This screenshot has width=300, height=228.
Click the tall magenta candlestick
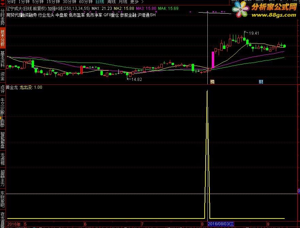pyautogui.click(x=213, y=60)
